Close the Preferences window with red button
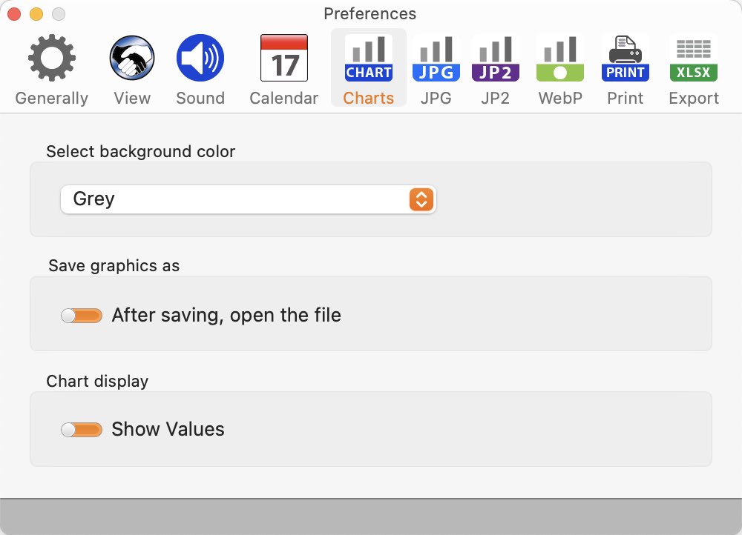 (14, 14)
